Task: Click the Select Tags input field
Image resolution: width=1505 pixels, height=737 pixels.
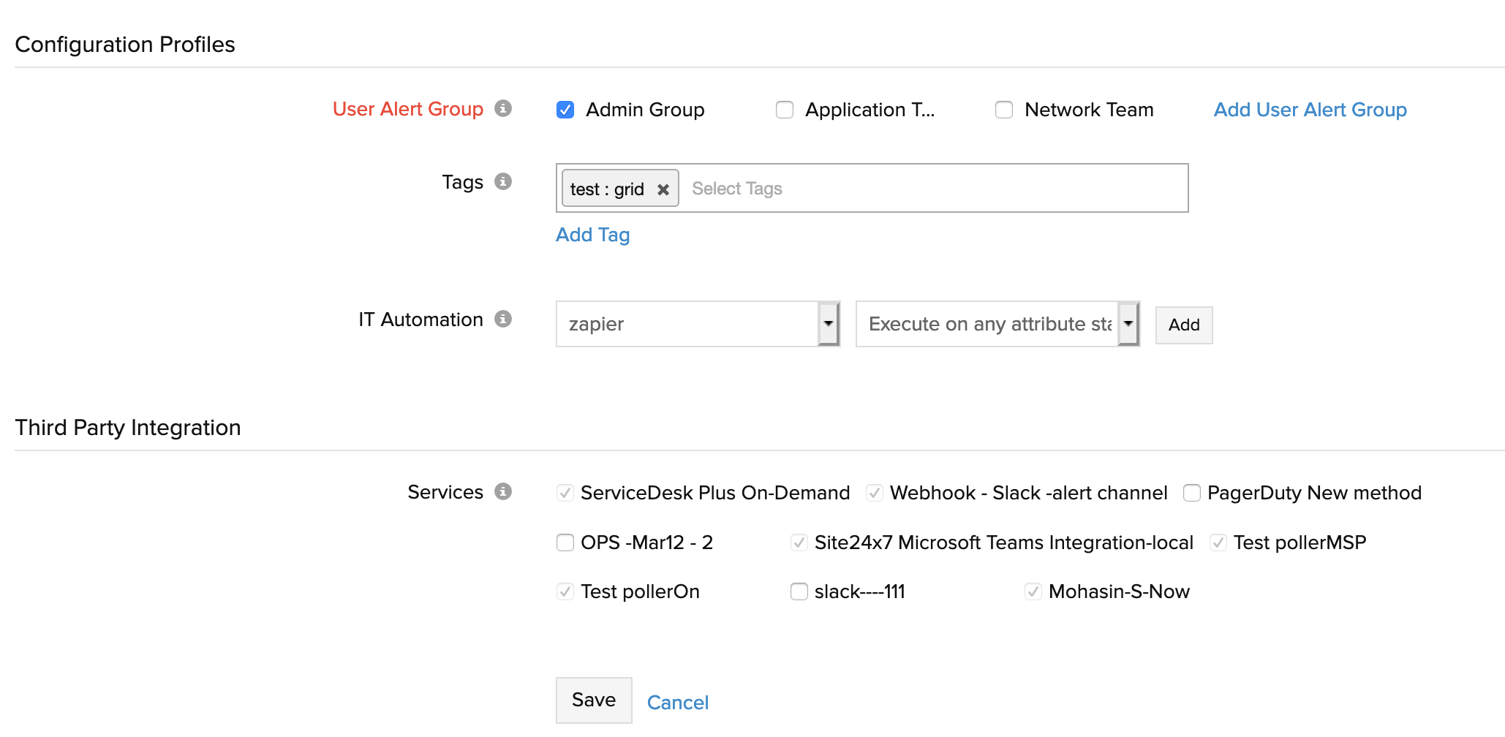Action: (929, 189)
